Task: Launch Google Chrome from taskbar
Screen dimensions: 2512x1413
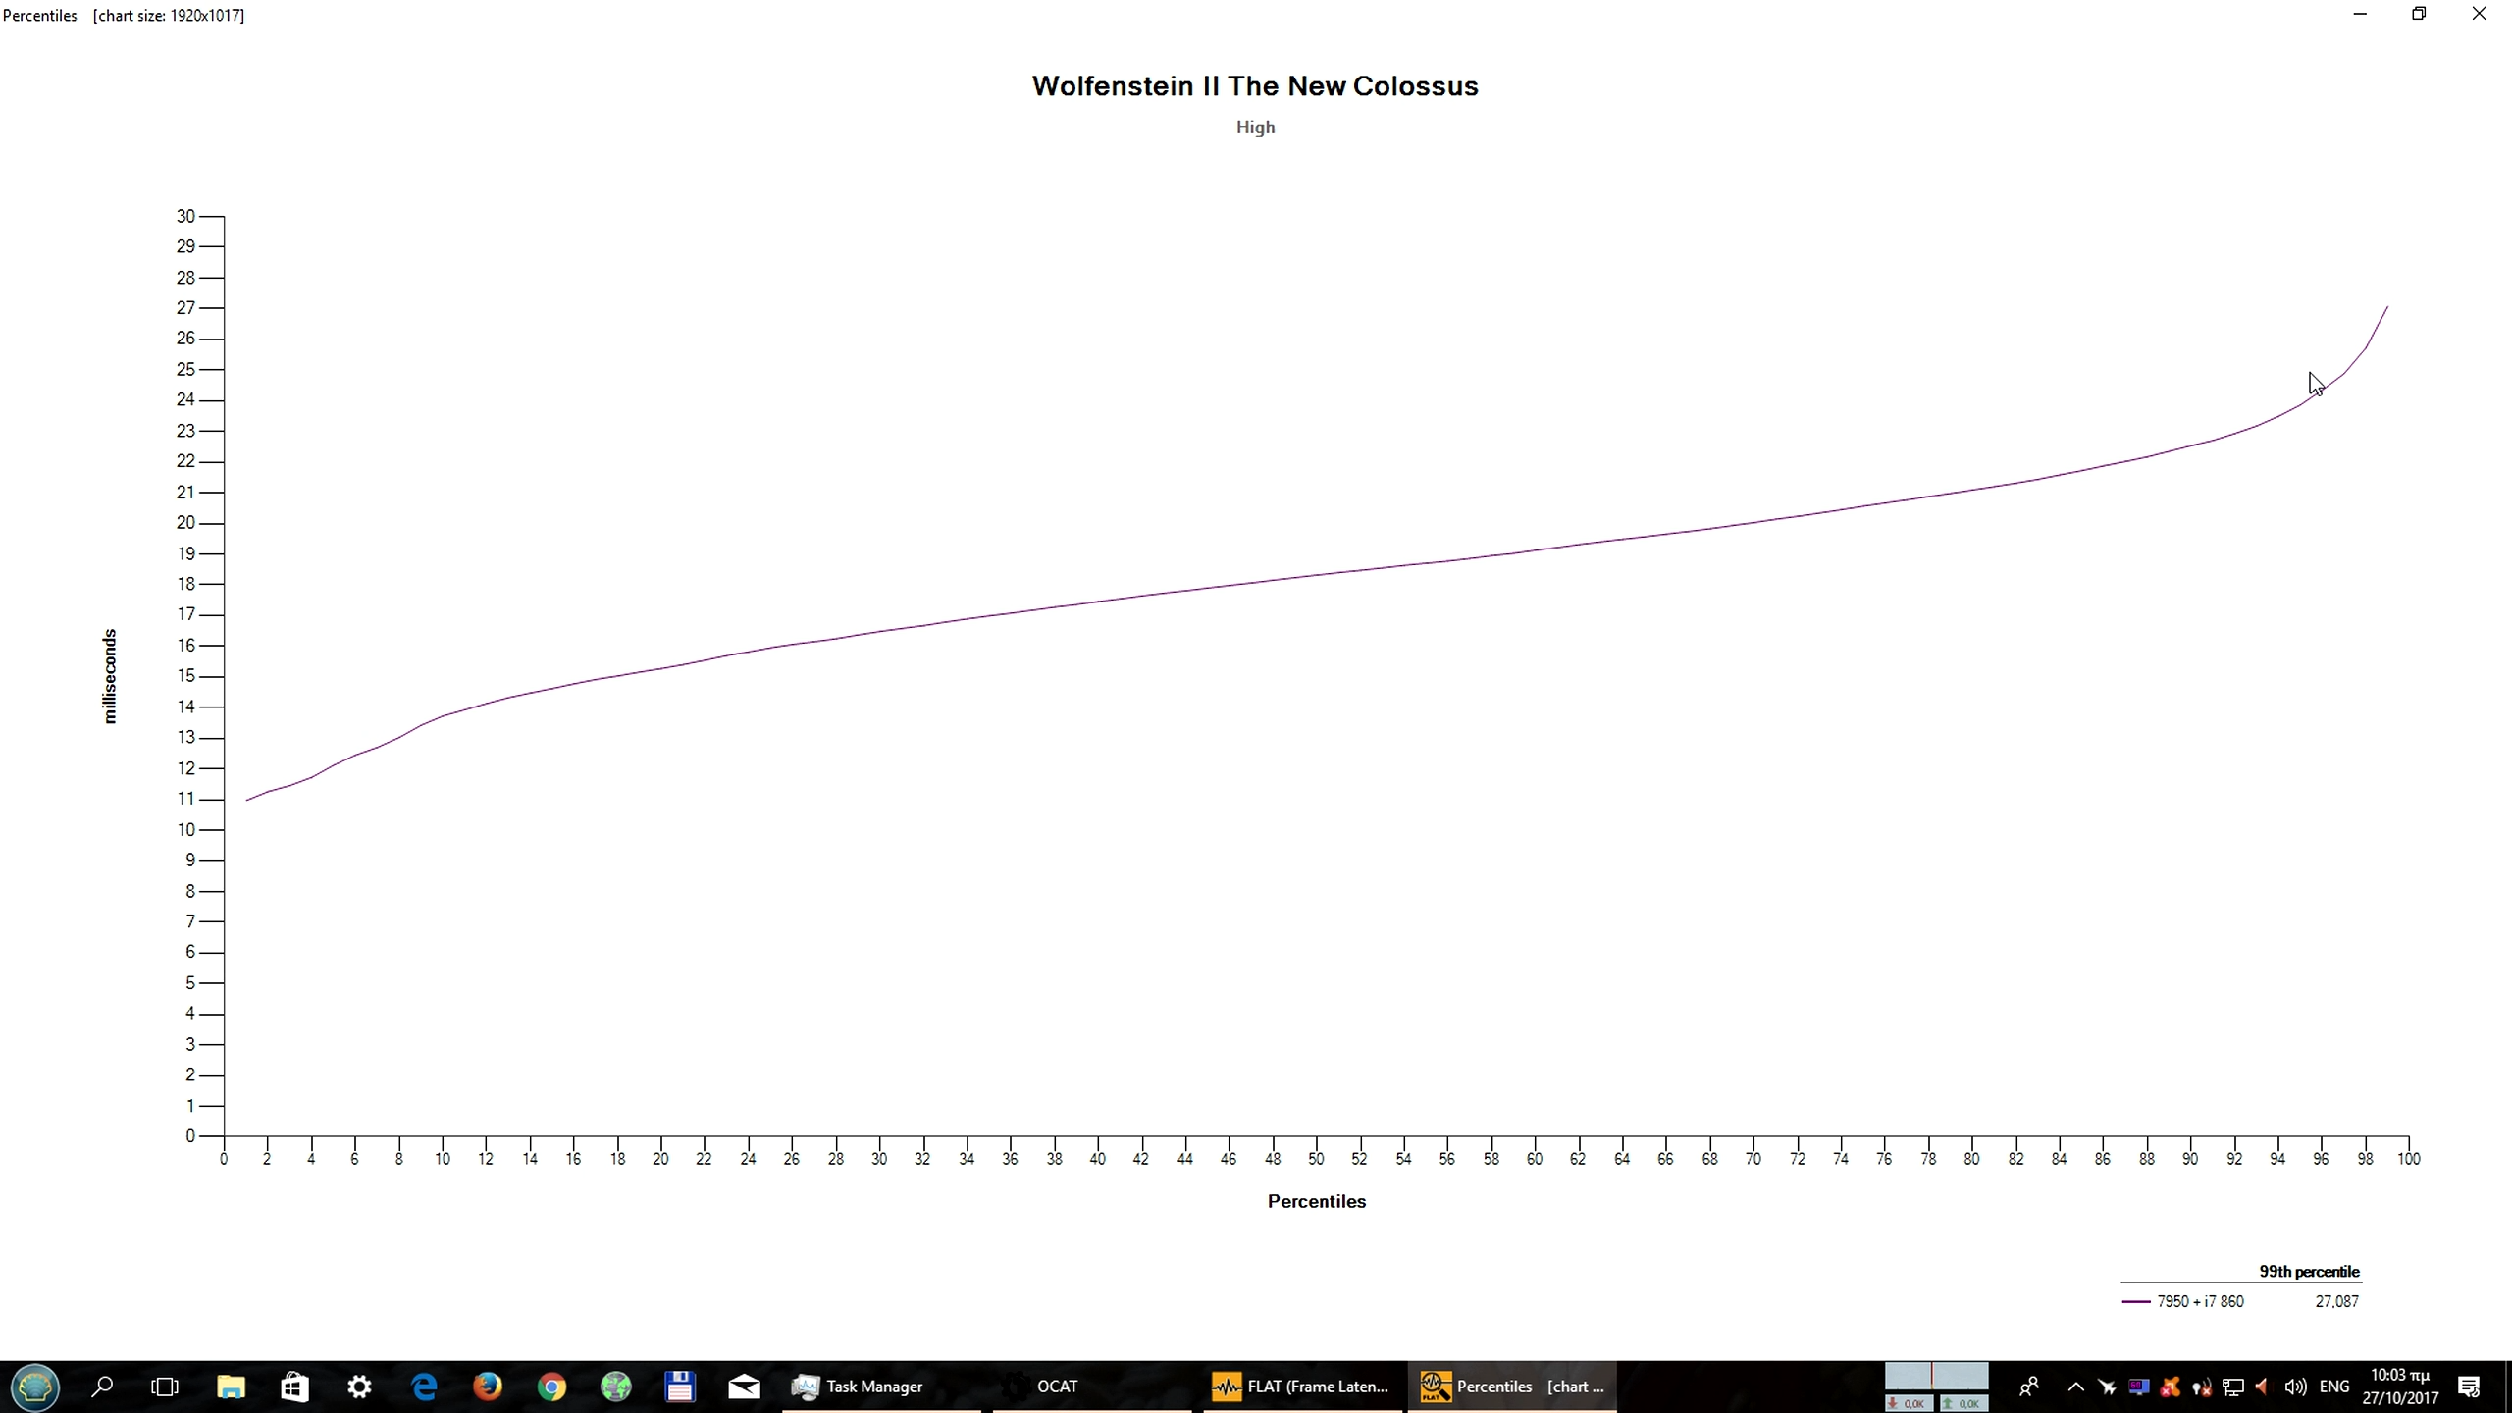Action: point(551,1387)
